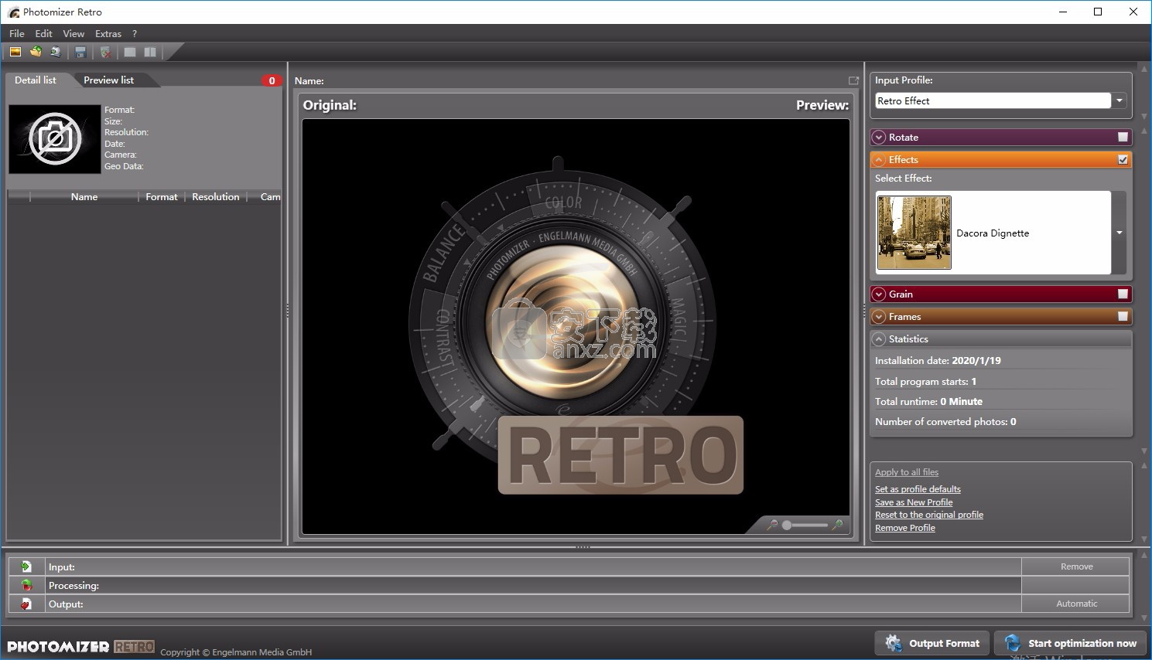Click the red Output row icon
Screen dimensions: 1152x660
coord(26,604)
